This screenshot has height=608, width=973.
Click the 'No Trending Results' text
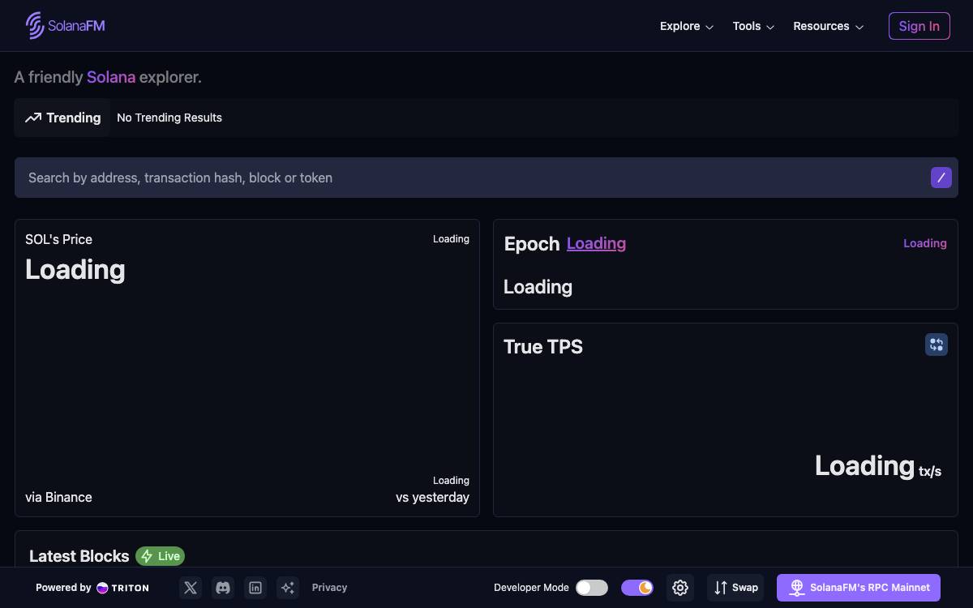[169, 118]
